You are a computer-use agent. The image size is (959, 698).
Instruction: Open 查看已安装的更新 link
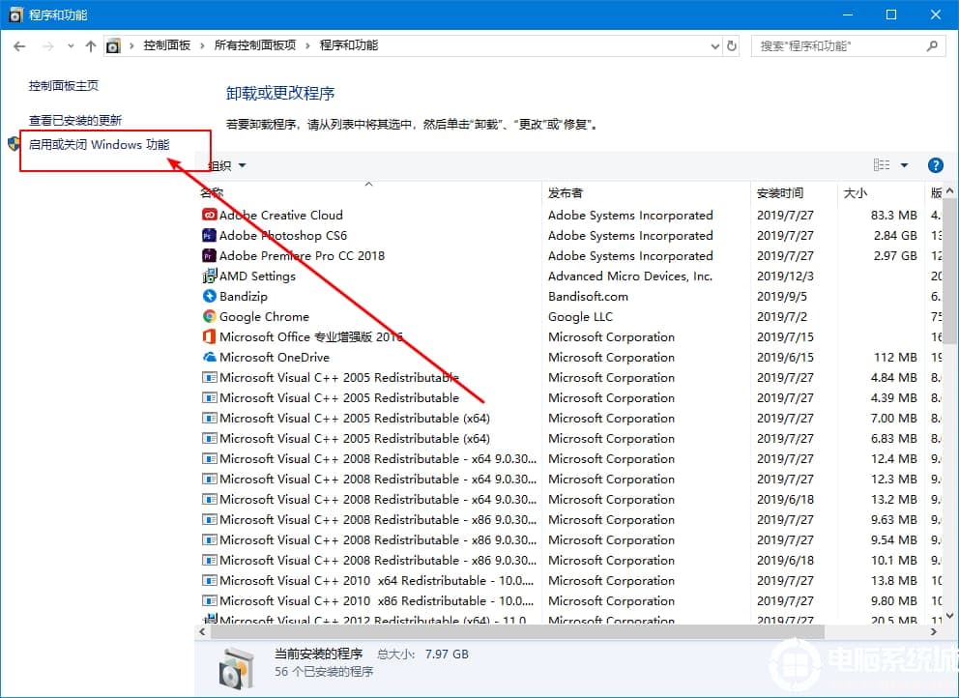click(x=75, y=120)
